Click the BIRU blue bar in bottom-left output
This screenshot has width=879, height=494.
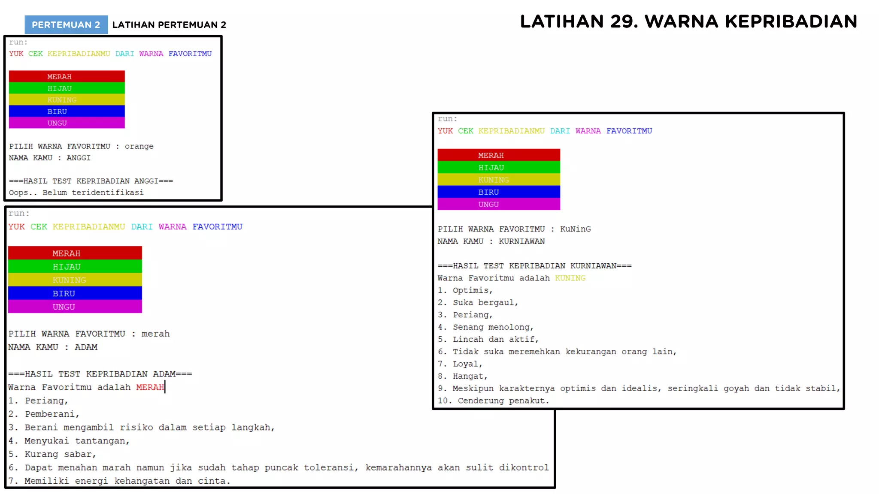click(75, 293)
